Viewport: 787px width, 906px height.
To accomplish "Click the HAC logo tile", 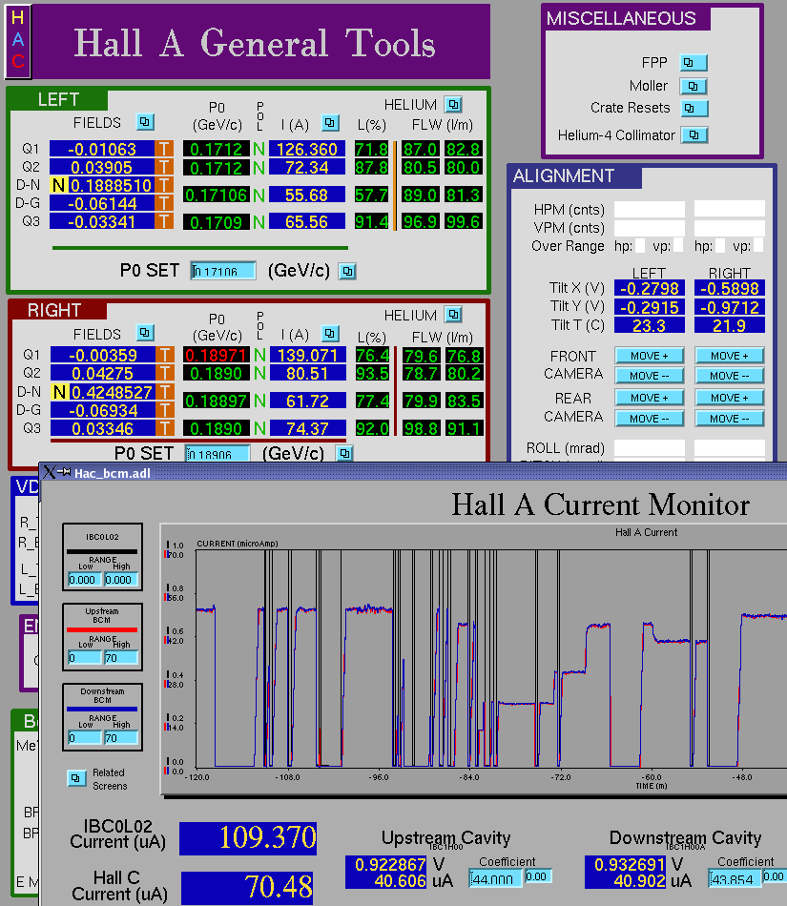I will click(18, 41).
